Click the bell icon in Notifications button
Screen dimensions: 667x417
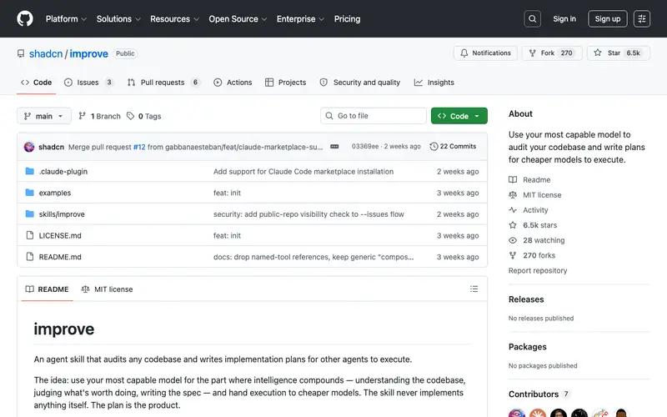point(464,53)
